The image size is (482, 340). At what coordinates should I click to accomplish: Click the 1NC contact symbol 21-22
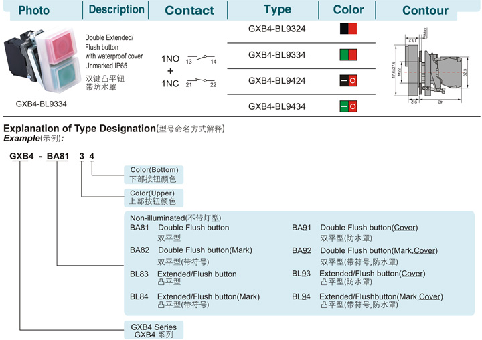(x=202, y=82)
